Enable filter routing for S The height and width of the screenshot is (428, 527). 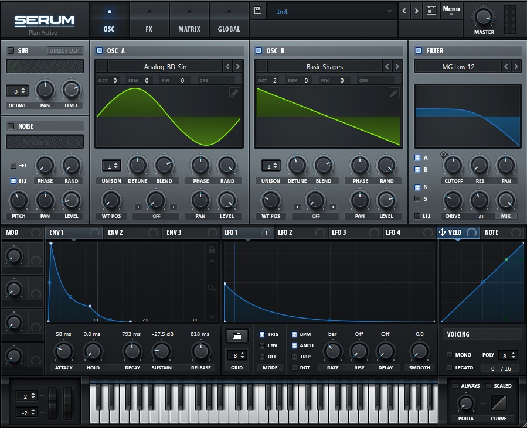click(x=417, y=198)
